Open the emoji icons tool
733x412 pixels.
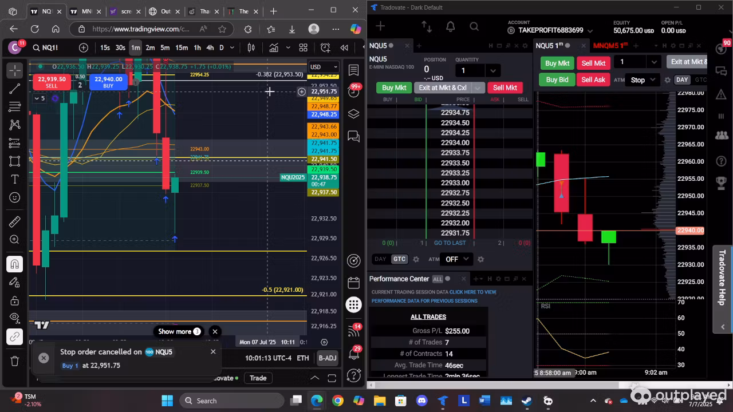click(x=15, y=198)
